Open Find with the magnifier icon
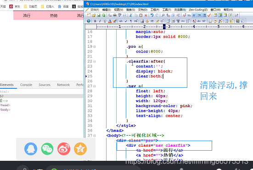 (163, 15)
